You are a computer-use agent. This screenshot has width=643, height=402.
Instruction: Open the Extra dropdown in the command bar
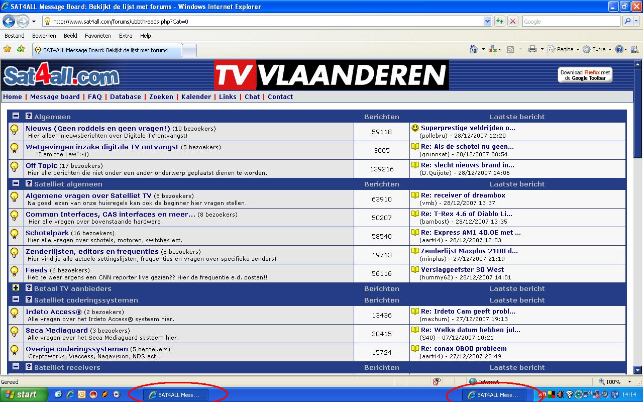coord(597,49)
